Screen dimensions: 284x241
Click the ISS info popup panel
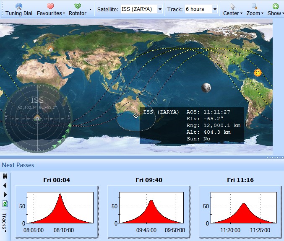[x=192, y=125]
